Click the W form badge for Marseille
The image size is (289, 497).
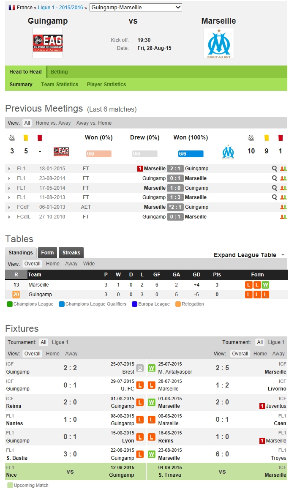coord(265,285)
